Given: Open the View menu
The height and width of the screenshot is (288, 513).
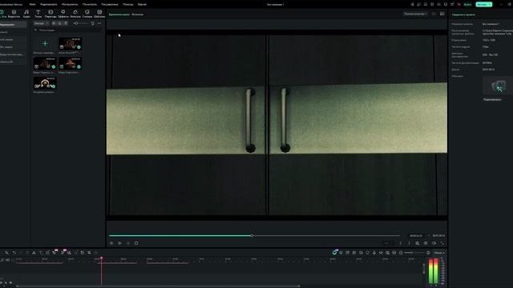Looking at the screenshot, I should point(89,5).
